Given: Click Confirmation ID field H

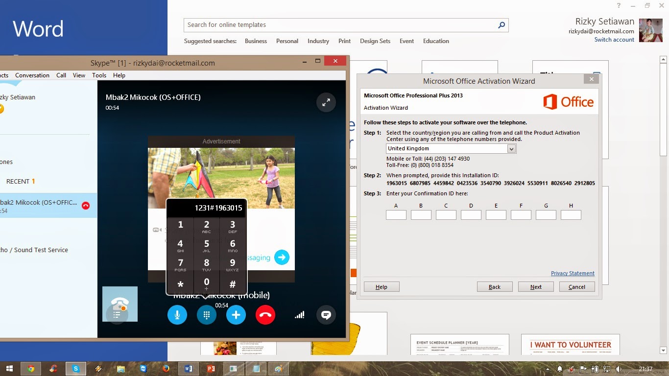Looking at the screenshot, I should [571, 215].
